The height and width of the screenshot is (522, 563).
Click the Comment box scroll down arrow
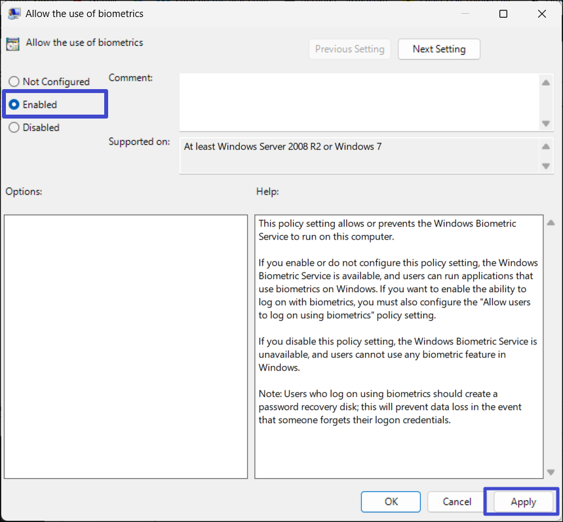545,124
